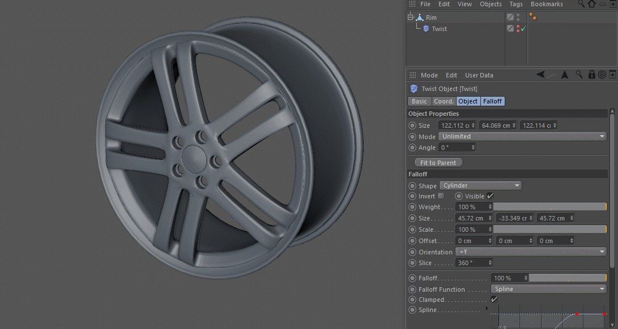Click the back arrow in Attribute Manager
The image size is (618, 329).
pyautogui.click(x=542, y=75)
